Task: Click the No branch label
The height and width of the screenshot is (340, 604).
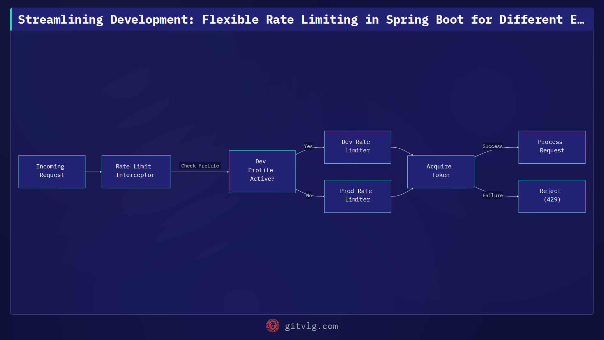Action: [309, 195]
